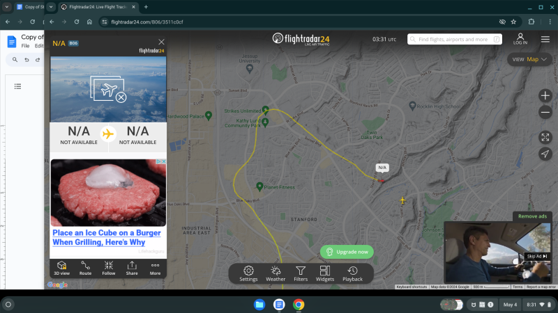The image size is (558, 313).
Task: Open the Flightradar24 hamburger menu
Action: 545,39
